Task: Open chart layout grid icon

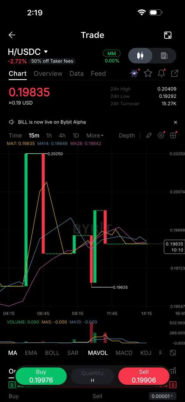Action: point(173,135)
